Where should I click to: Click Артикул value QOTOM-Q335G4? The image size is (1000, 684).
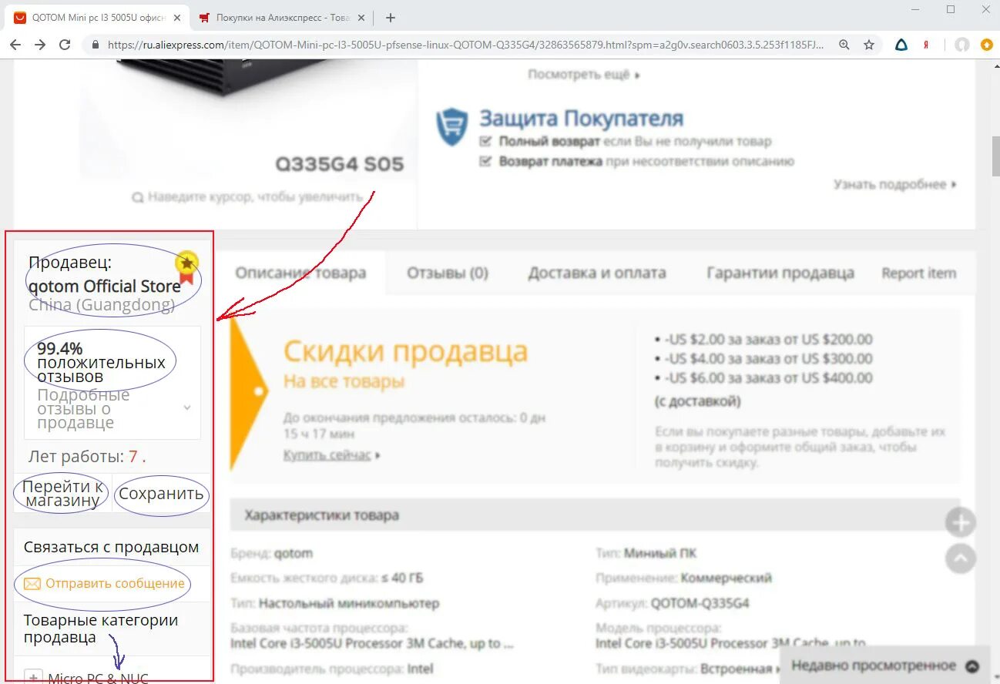click(x=700, y=603)
